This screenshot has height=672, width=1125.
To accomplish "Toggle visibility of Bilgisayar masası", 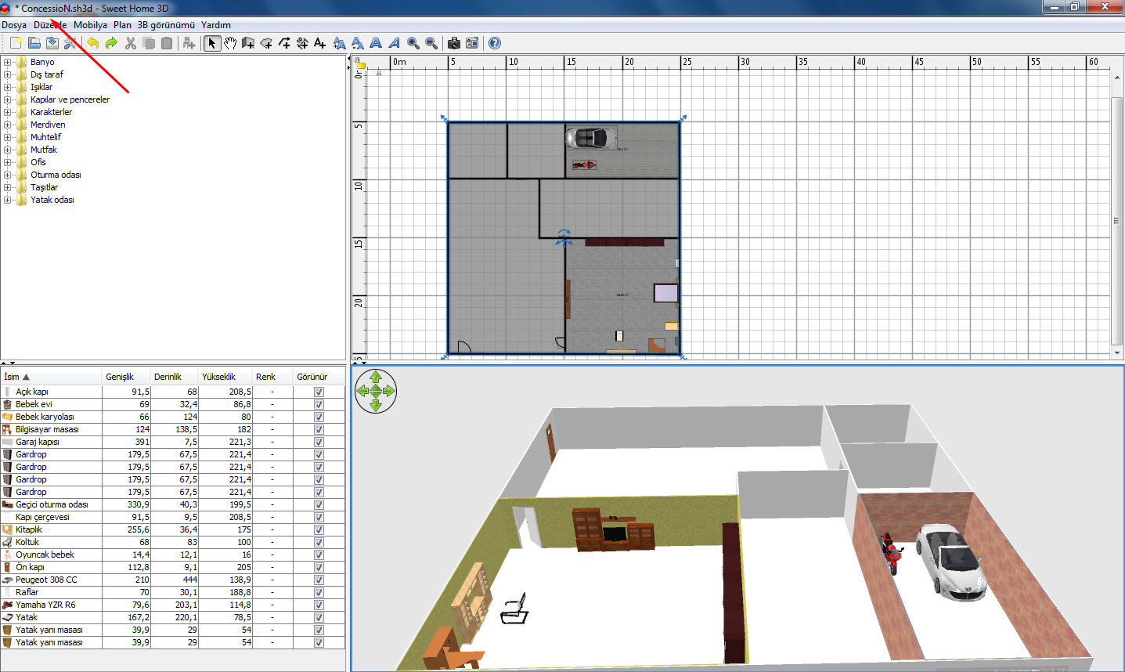I will pos(319,429).
